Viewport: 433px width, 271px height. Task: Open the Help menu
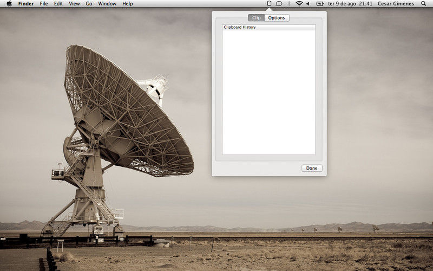click(128, 4)
